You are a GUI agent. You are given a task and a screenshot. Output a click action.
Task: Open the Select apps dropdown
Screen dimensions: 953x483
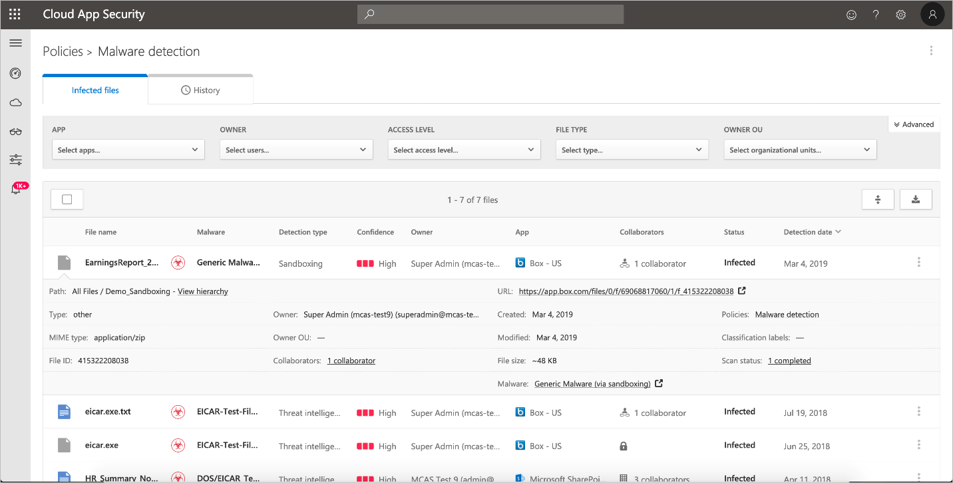[128, 149]
